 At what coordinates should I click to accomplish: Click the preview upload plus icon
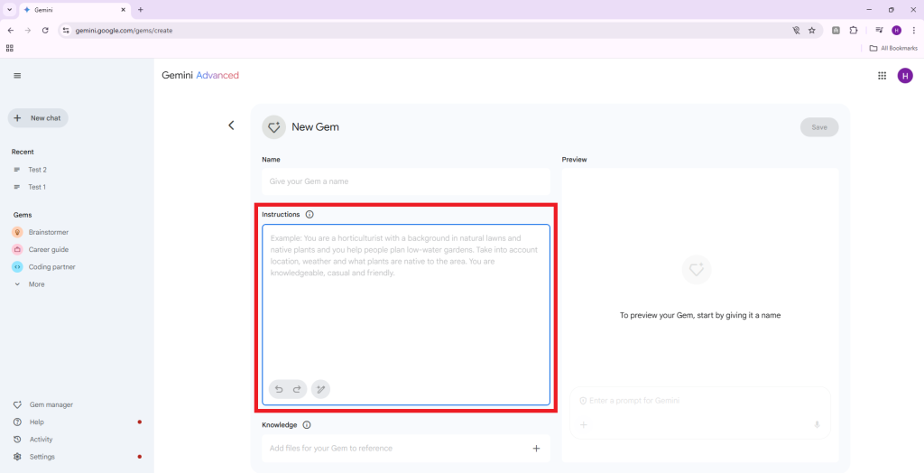coord(584,424)
